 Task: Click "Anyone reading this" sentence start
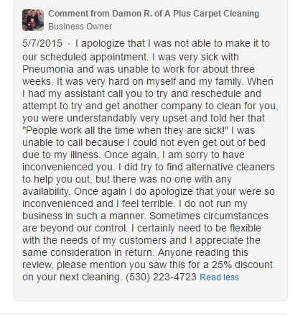pos(203,252)
